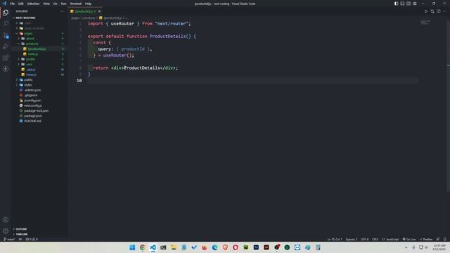Open the Edit menu
Viewport: 450px width, 253px height.
pos(20,4)
